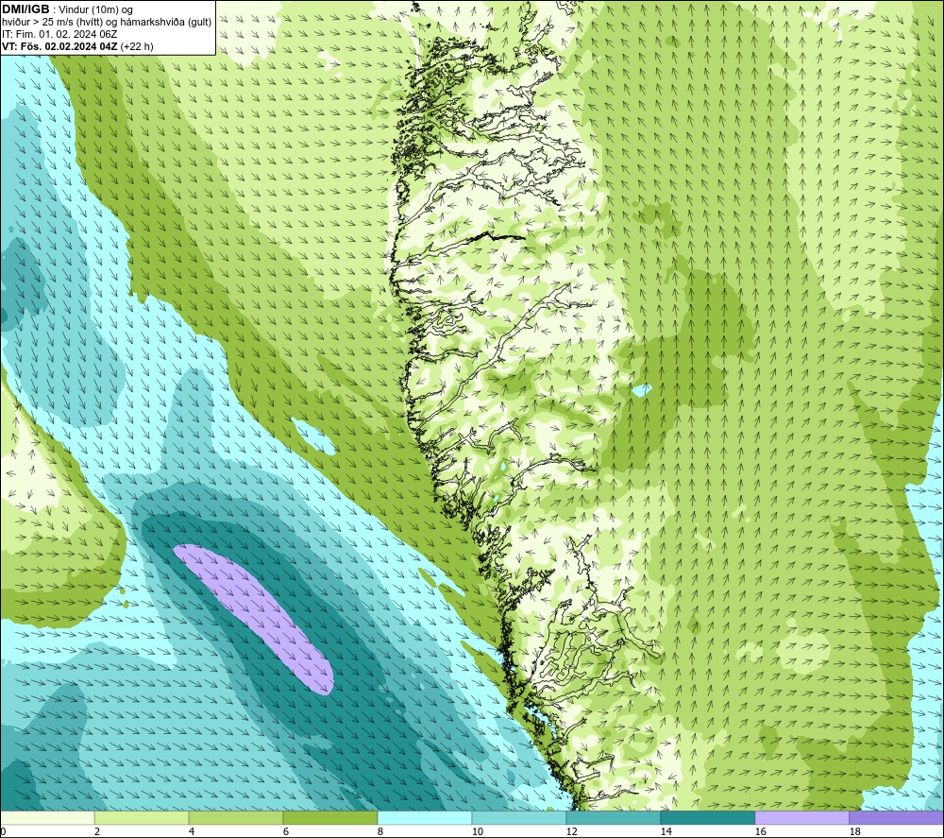Click the dark teal 14–16 m/s legend swatch
The width and height of the screenshot is (944, 838).
pyautogui.click(x=707, y=817)
